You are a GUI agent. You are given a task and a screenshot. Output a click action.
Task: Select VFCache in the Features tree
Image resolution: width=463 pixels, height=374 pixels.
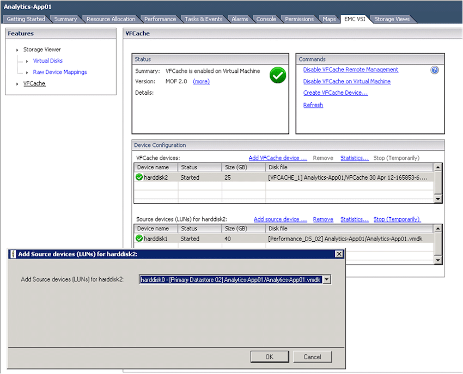click(34, 83)
